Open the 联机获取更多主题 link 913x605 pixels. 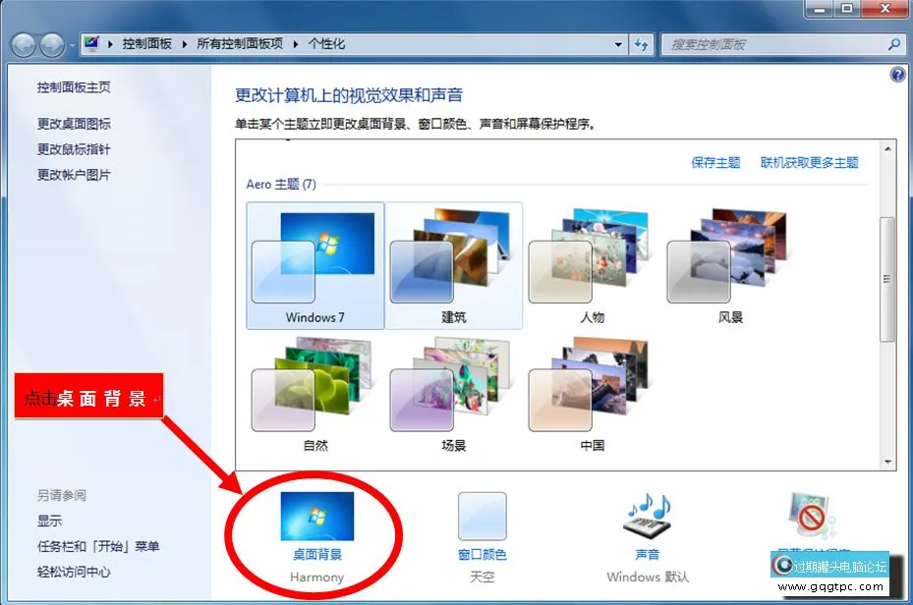[809, 163]
